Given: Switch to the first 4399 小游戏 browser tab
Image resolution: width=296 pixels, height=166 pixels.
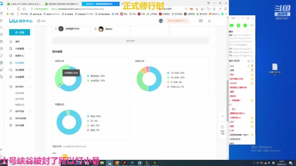Looking at the screenshot, I should tap(24, 4).
